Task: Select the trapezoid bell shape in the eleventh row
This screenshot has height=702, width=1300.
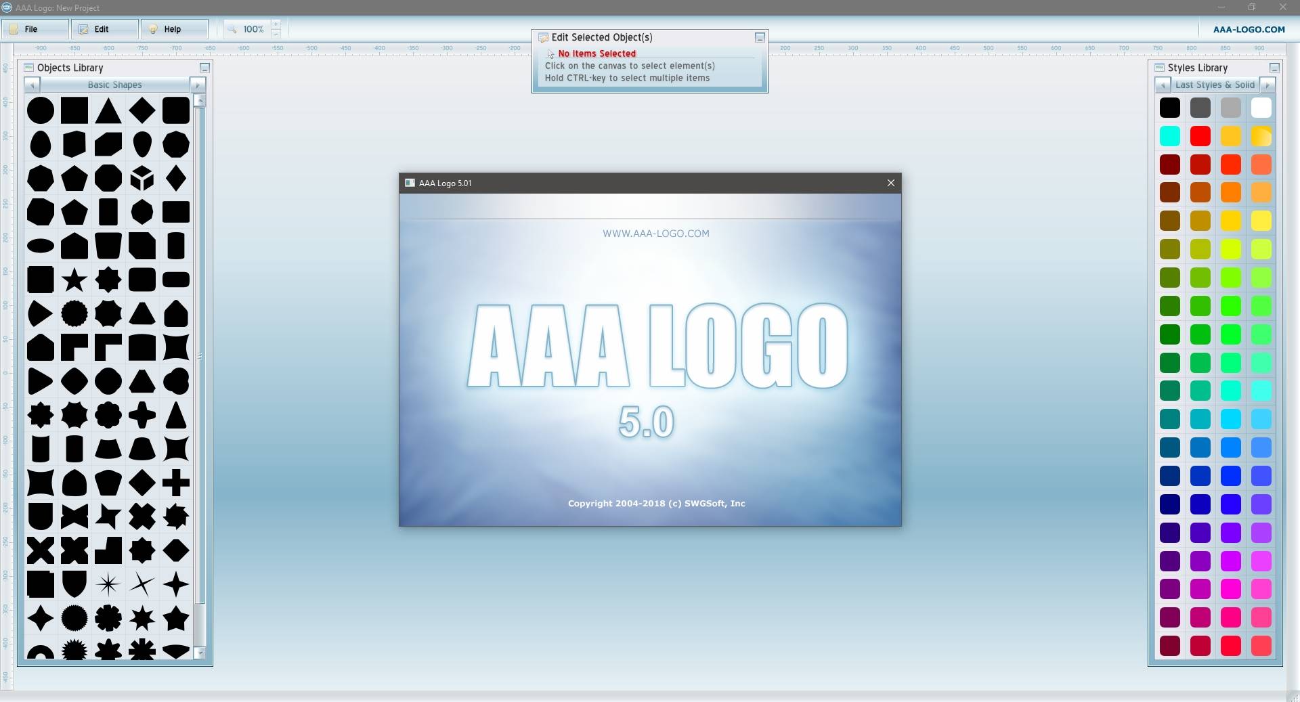Action: [x=142, y=449]
